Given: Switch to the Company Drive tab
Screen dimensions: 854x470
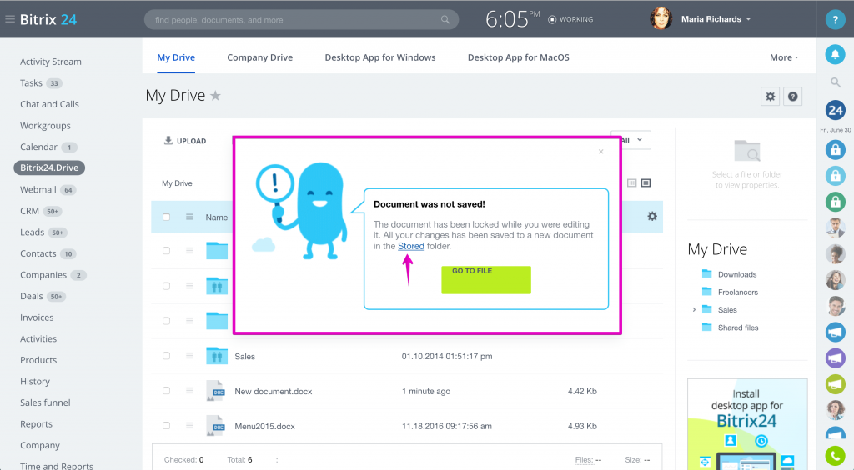Looking at the screenshot, I should (260, 57).
